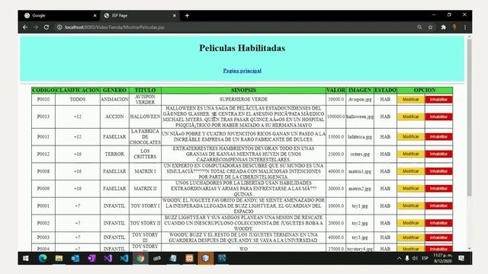Viewport: 488px width, 274px height.
Task: Switch to the Google tab
Action: pyautogui.click(x=59, y=15)
